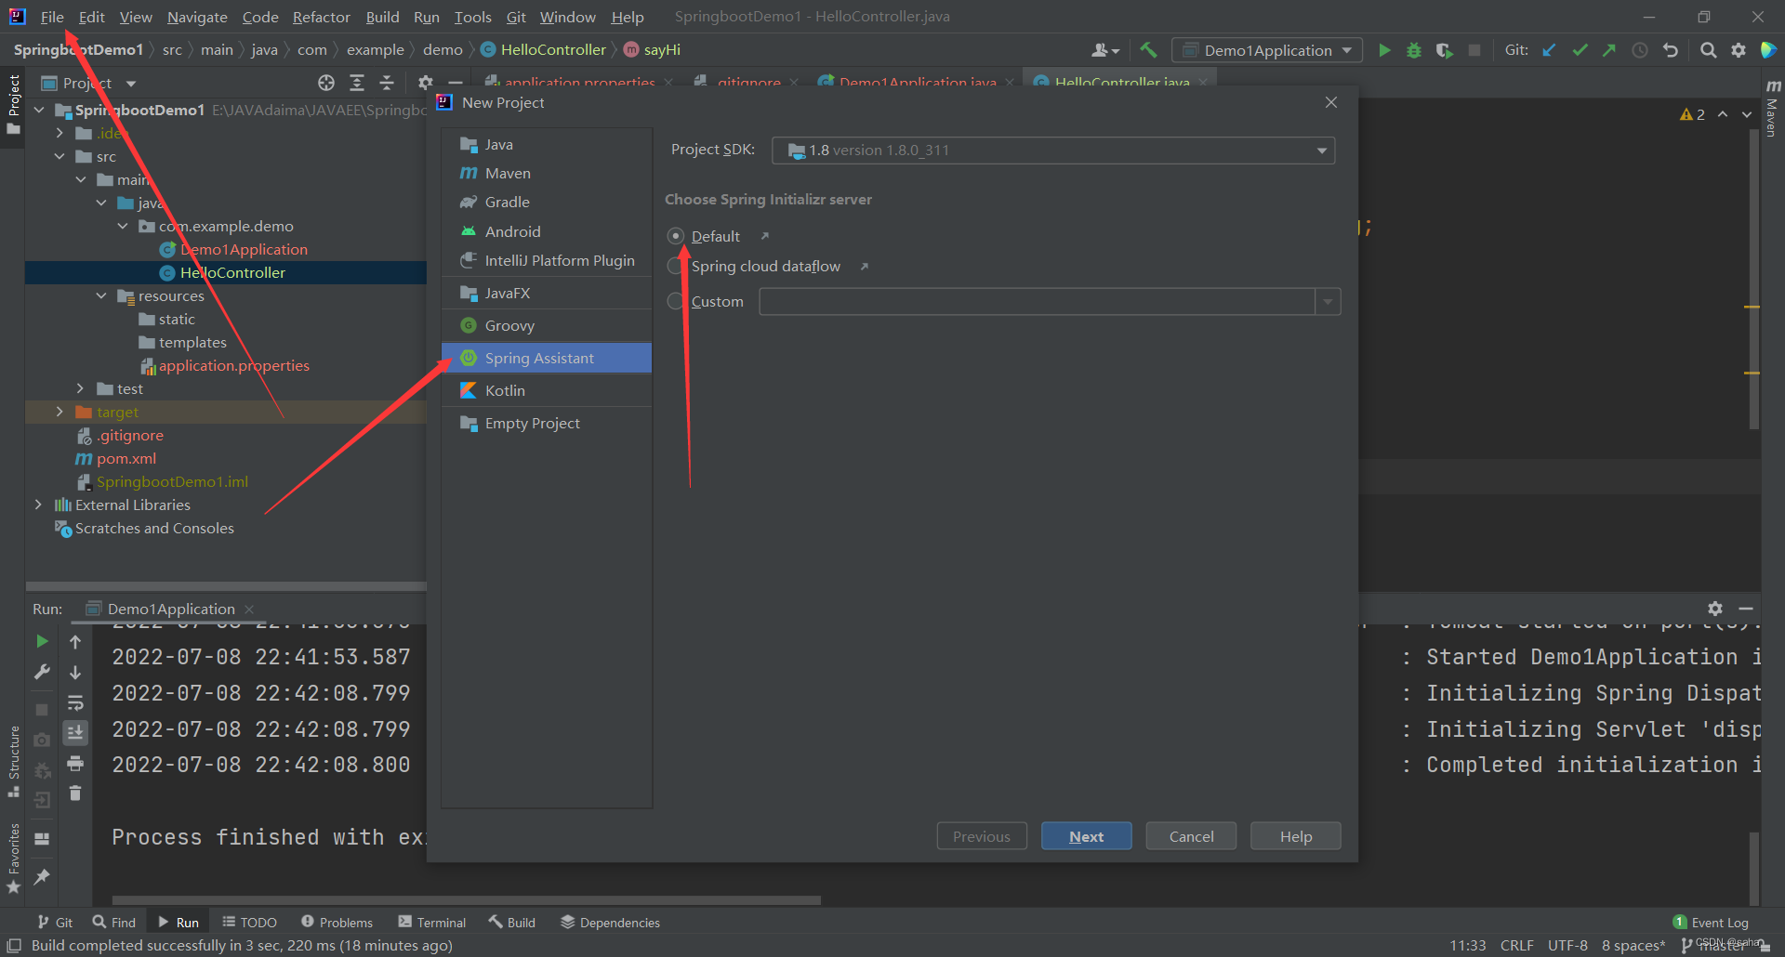Collapse the src folder in project tree
Screen dimensions: 1785x957
(x=59, y=156)
